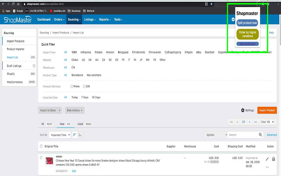Switch to the Used products tab
Screen dimensions: 281x176
point(85,124)
